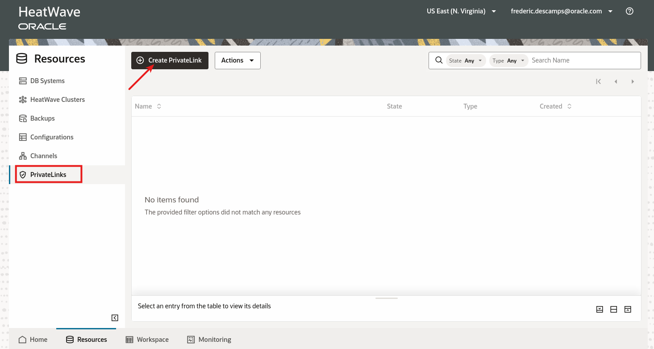Go to first page of results
Viewport: 654px width, 349px height.
click(x=598, y=81)
